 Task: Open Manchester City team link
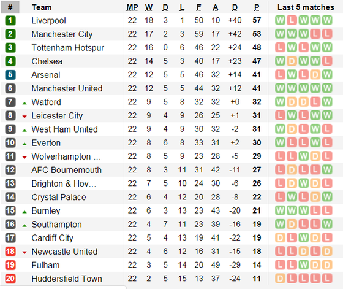[x=62, y=34]
